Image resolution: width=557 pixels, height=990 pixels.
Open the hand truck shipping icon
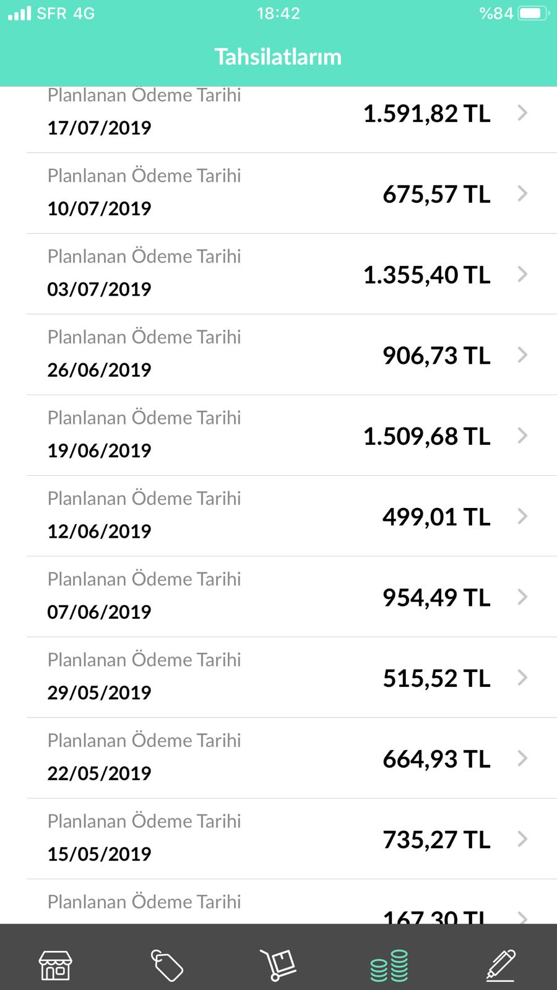tap(278, 965)
